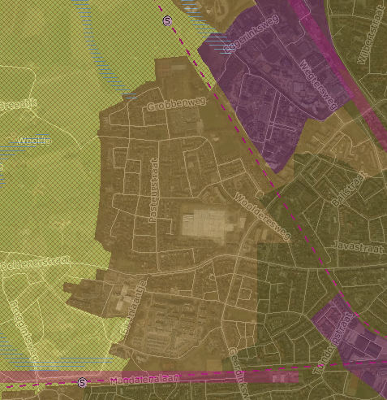Select the Woolde place name label
Screen dimensions: 387x400
(x=34, y=141)
